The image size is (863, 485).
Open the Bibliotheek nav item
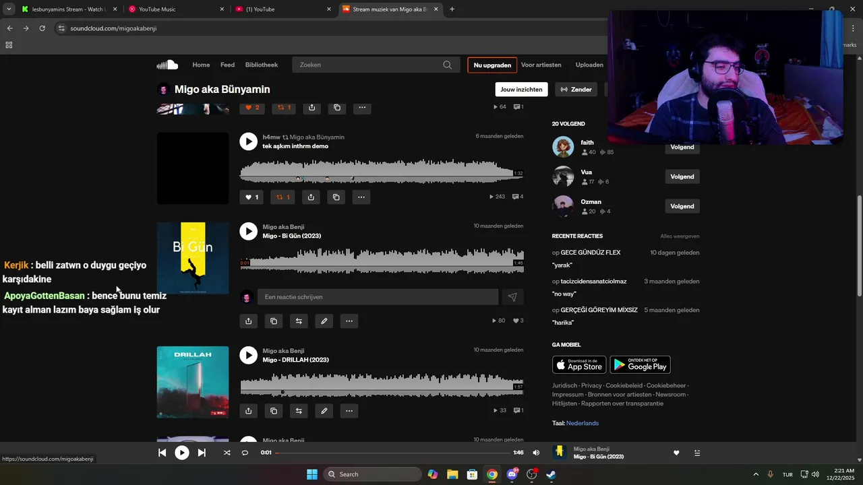(x=262, y=65)
